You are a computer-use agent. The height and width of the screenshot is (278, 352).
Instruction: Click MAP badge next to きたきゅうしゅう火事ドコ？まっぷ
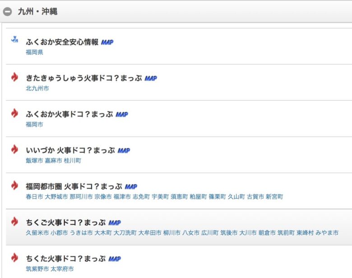click(x=151, y=78)
